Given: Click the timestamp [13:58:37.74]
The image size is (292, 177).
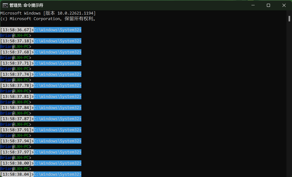Looking at the screenshot, I should [16, 74].
